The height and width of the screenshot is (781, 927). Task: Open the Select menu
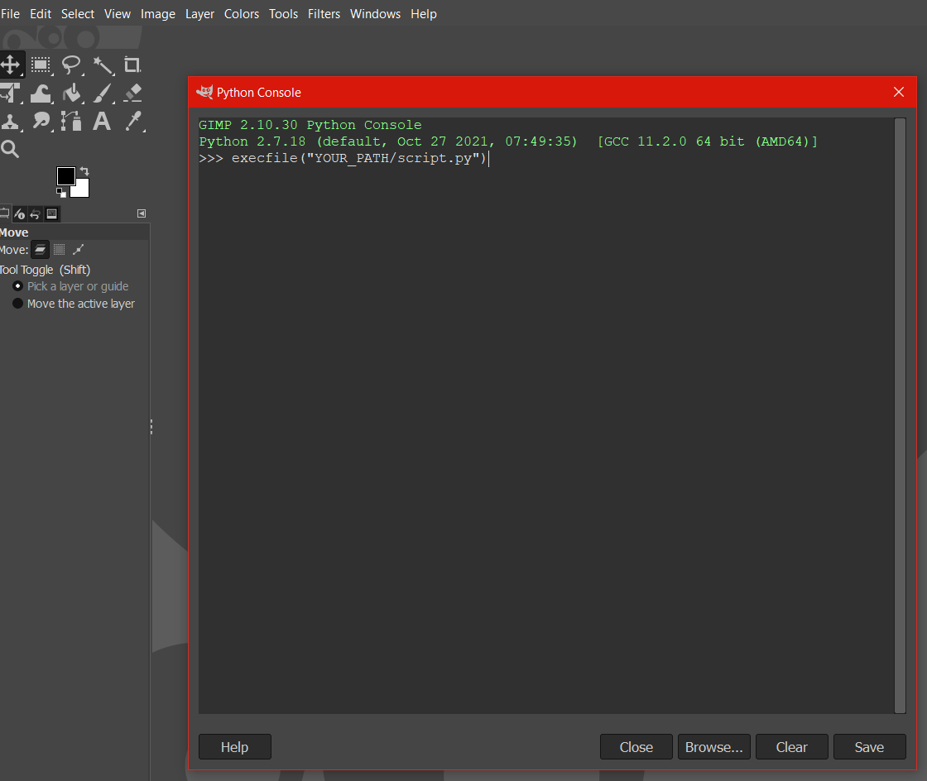(x=78, y=13)
